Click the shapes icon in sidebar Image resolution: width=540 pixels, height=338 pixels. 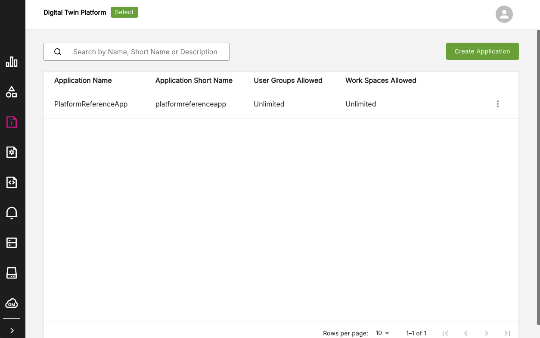(12, 92)
